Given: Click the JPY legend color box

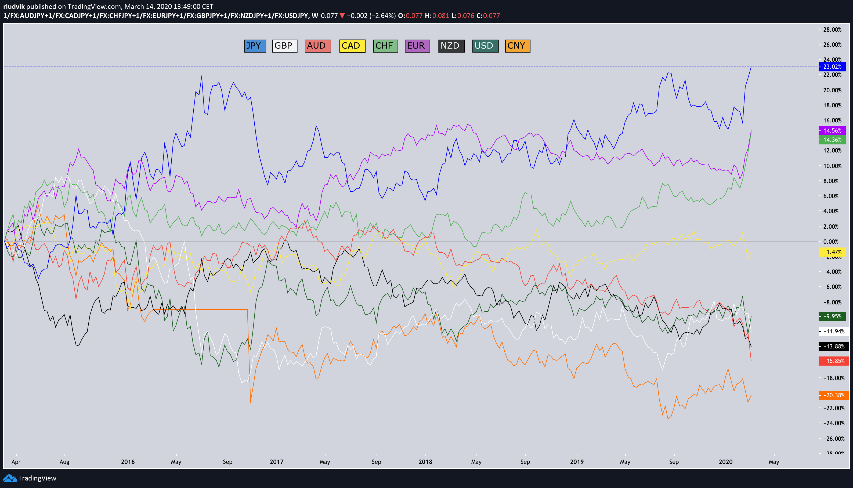Looking at the screenshot, I should click(x=255, y=46).
